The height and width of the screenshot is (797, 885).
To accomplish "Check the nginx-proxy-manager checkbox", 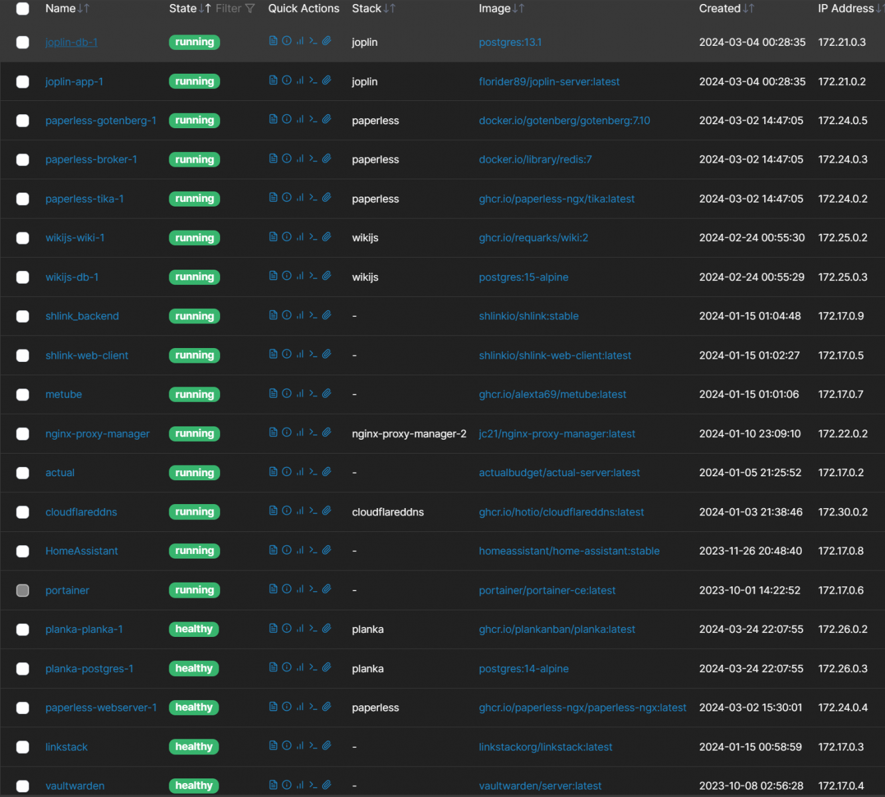I will (23, 434).
